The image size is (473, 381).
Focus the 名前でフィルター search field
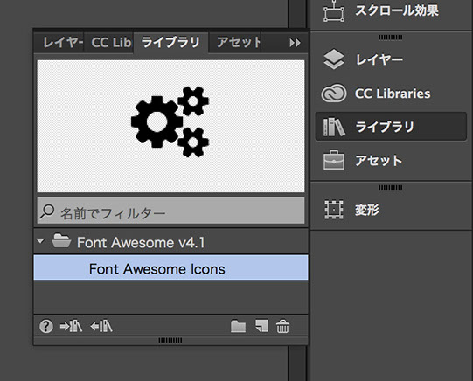point(170,211)
